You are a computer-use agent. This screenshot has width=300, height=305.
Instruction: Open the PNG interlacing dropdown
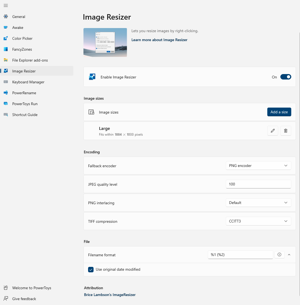point(258,203)
